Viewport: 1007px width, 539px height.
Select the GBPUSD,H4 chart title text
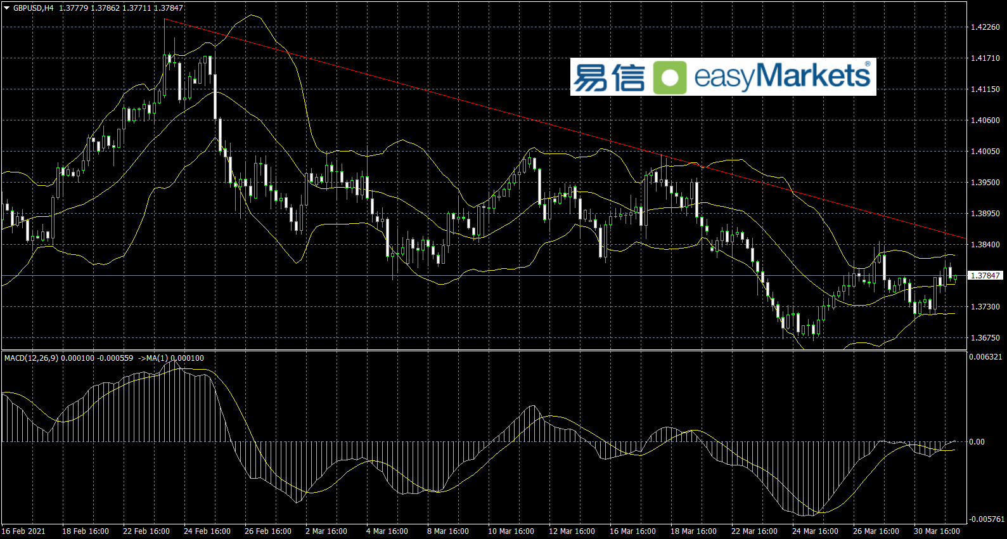point(34,8)
